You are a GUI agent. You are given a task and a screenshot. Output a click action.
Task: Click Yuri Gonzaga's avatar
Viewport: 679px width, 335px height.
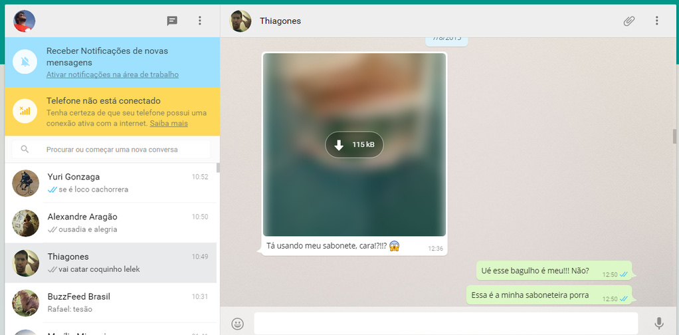25,183
